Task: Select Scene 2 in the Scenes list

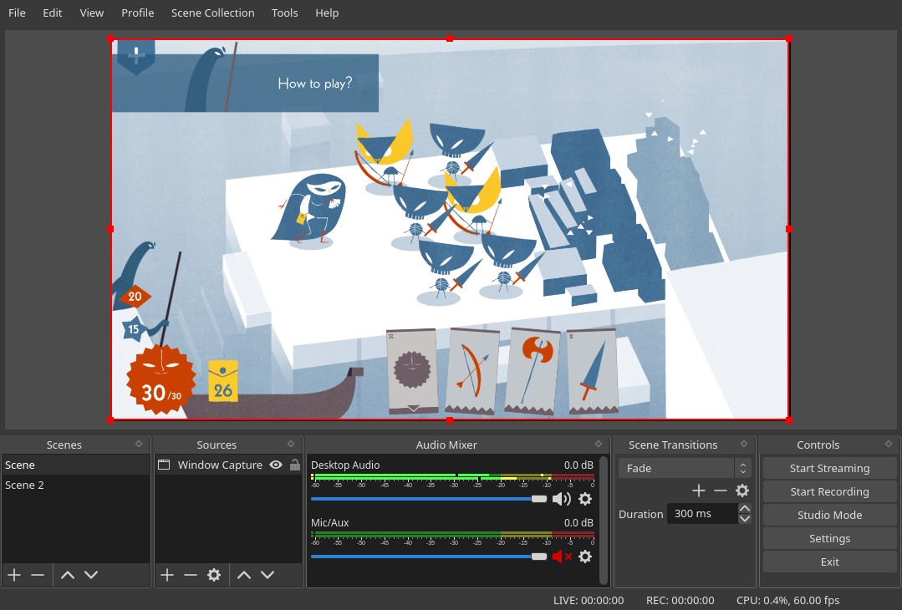Action: (75, 485)
